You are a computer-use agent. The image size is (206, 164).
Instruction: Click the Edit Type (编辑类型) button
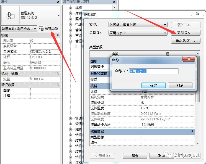49,28
